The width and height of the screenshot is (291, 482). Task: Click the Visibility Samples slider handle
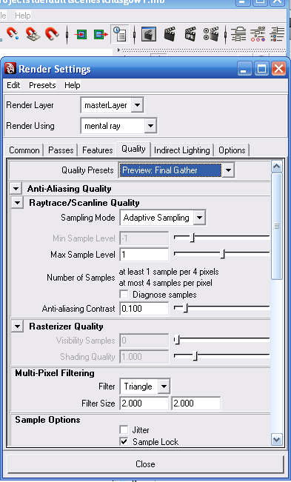pos(177,340)
